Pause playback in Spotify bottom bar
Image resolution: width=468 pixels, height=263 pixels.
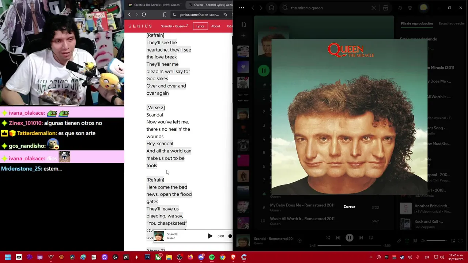pos(349,238)
